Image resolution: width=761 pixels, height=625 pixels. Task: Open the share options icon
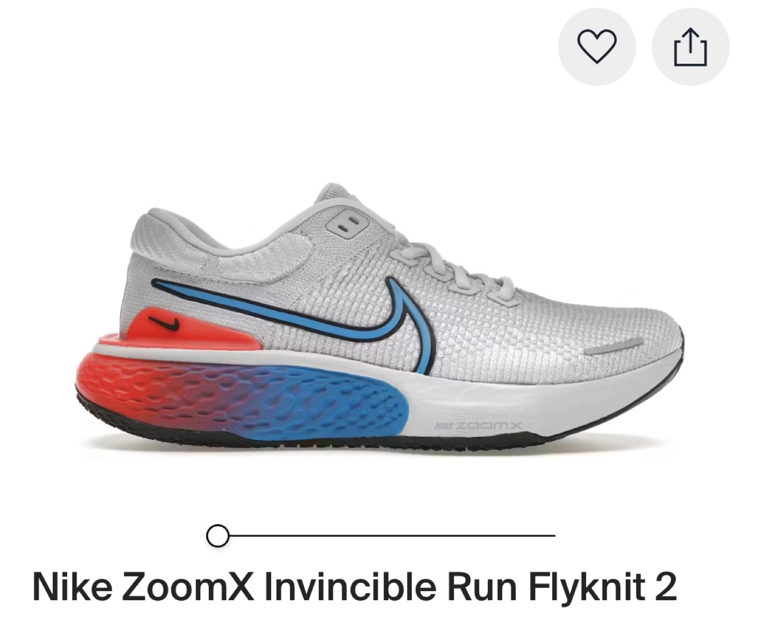point(690,46)
